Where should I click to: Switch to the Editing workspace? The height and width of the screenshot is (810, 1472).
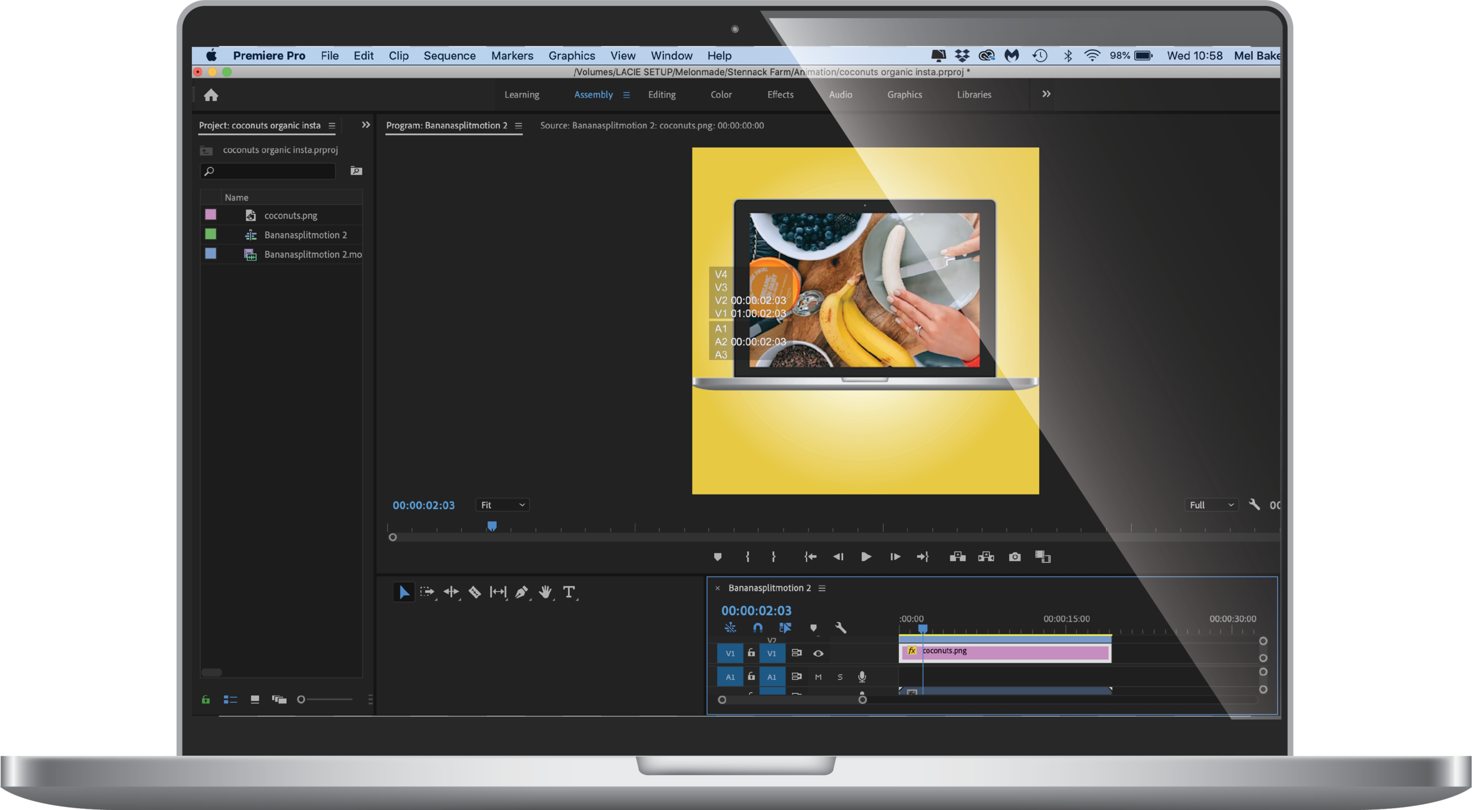point(662,95)
